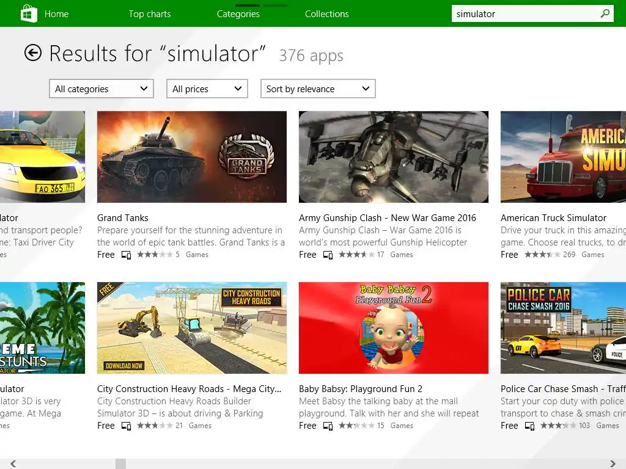Click the Police Car Chase Smash thumbnail

click(x=563, y=328)
